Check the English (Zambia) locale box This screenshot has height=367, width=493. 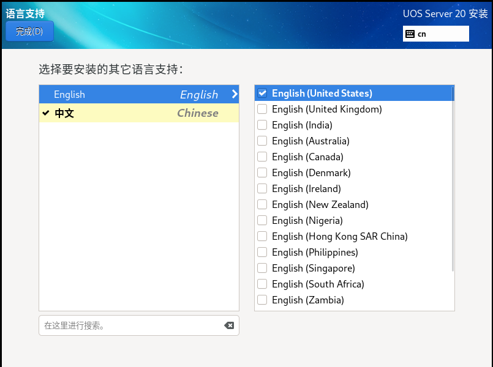coord(262,300)
